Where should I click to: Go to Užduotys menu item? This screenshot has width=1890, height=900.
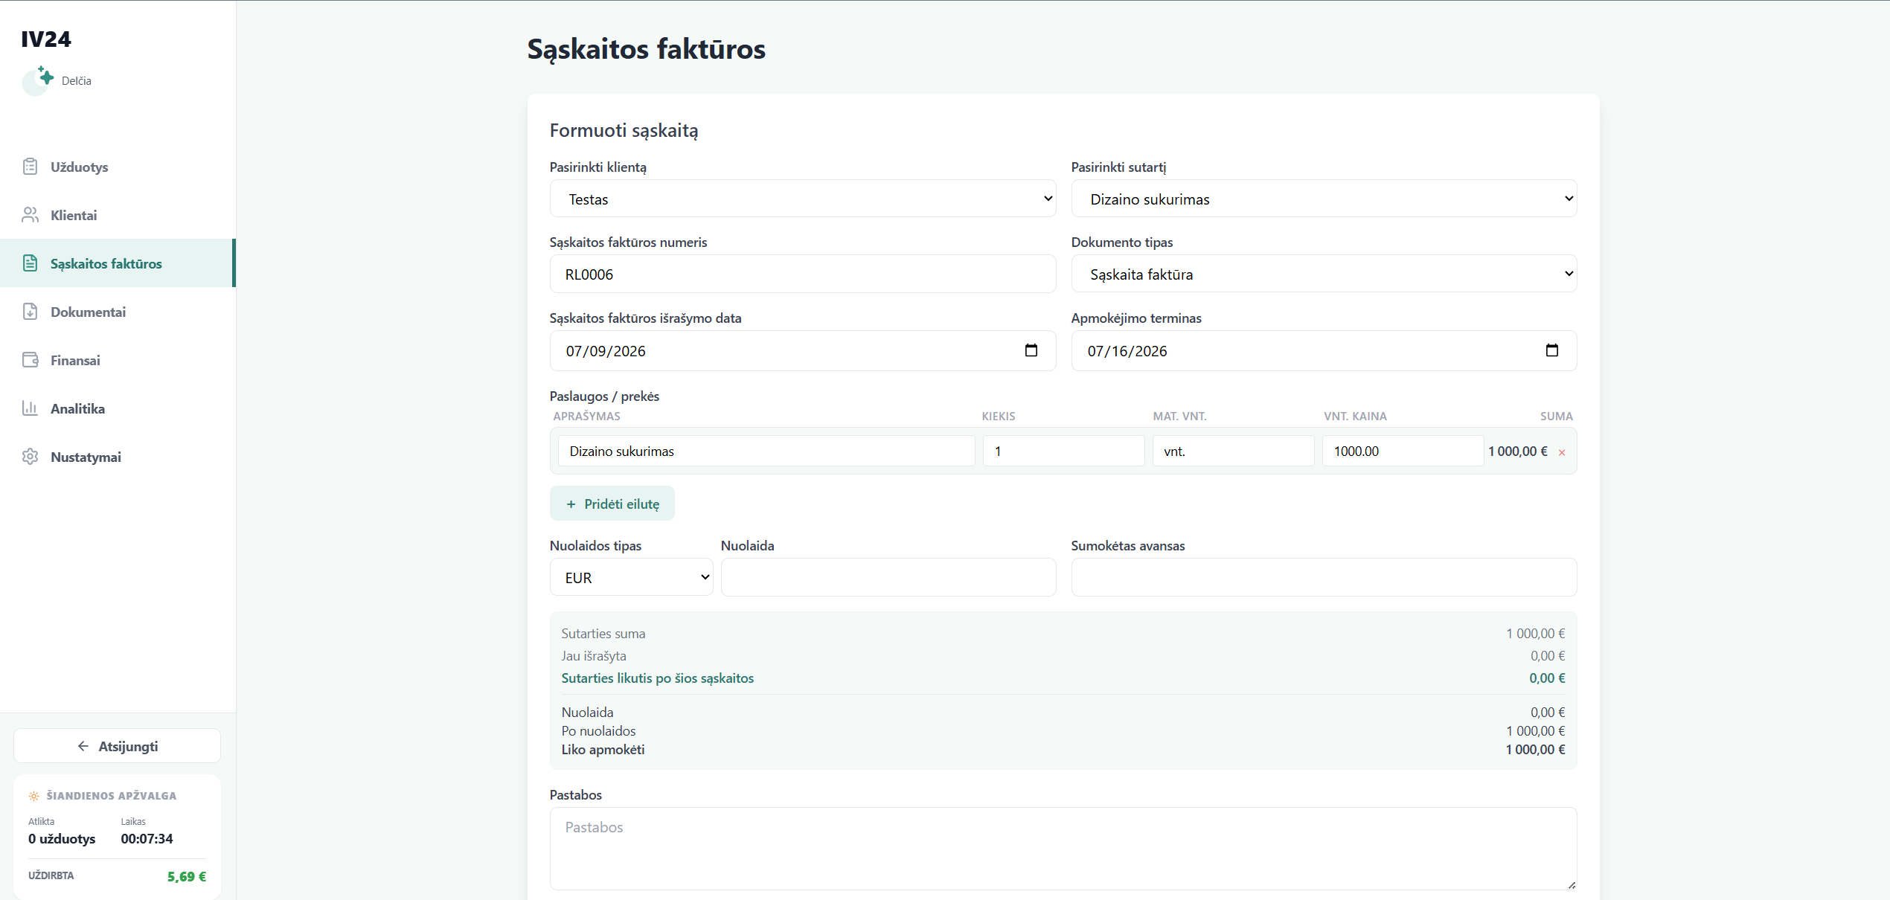[x=118, y=167]
